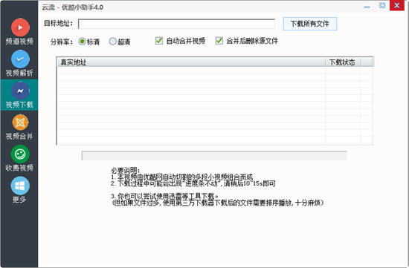Select the 标清 resolution radio button
This screenshot has height=268, width=409.
(82, 41)
